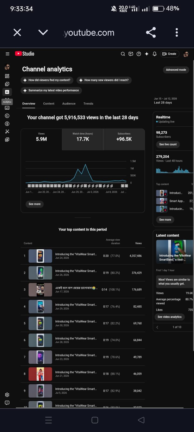Click the 'Smart App...' realtime top content row
The height and width of the screenshot is (432, 194).
[x=175, y=201]
